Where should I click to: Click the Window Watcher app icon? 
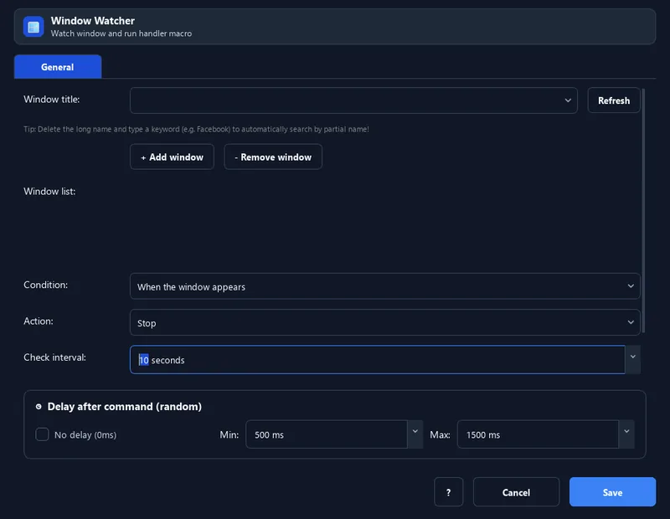tap(33, 27)
